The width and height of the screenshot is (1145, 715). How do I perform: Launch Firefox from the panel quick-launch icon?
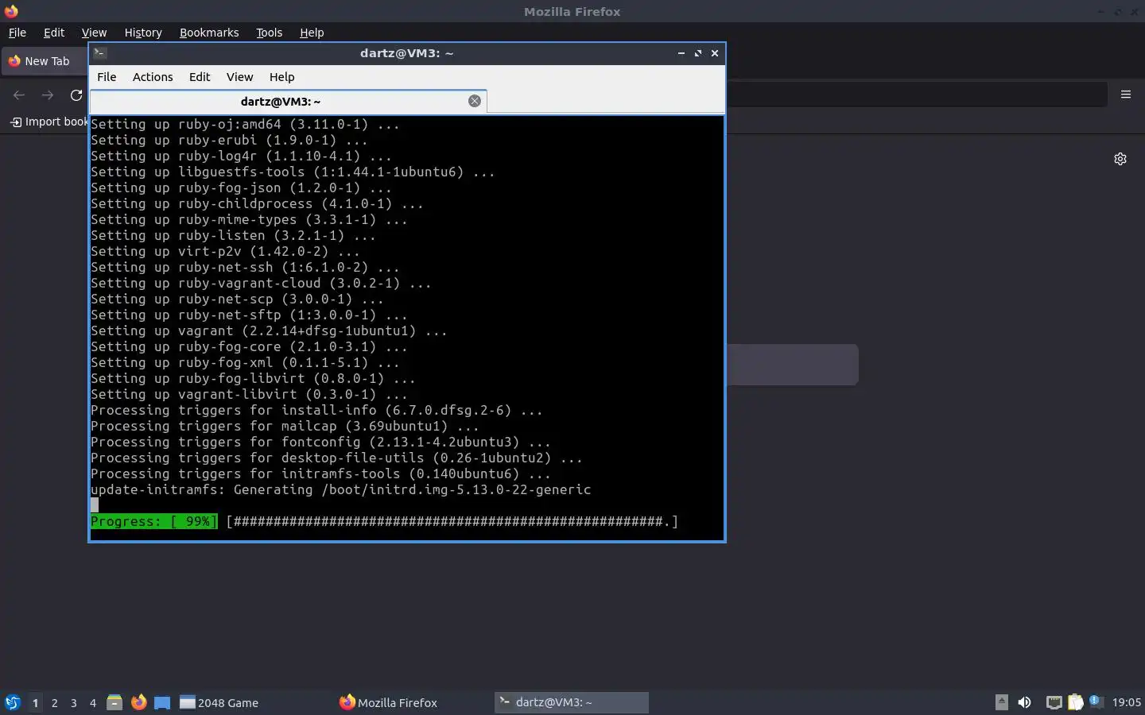[x=138, y=702]
